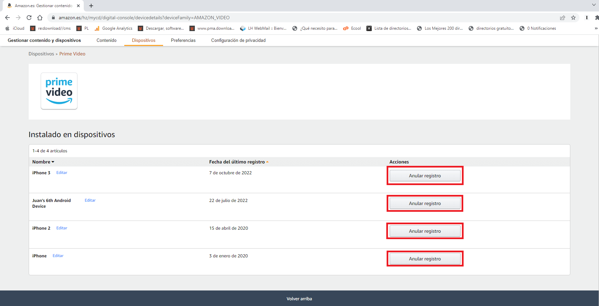Open ¿Qué necesito para... bookmark

tap(315, 28)
